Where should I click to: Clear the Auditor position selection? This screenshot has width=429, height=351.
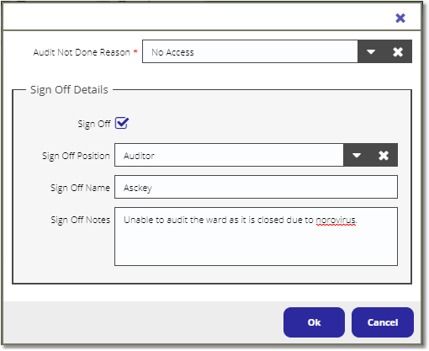tap(384, 155)
